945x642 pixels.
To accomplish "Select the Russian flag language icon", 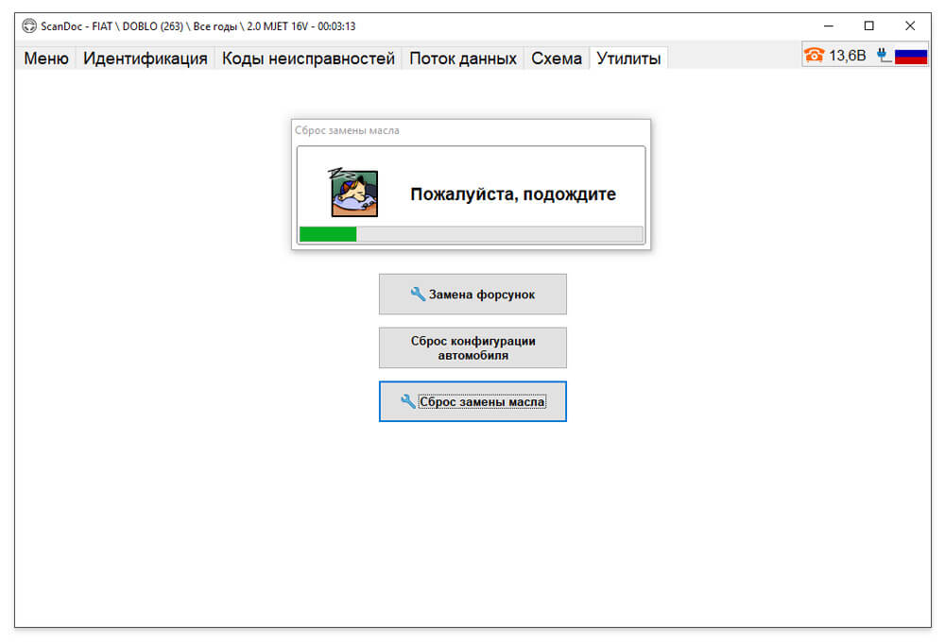I will point(911,56).
